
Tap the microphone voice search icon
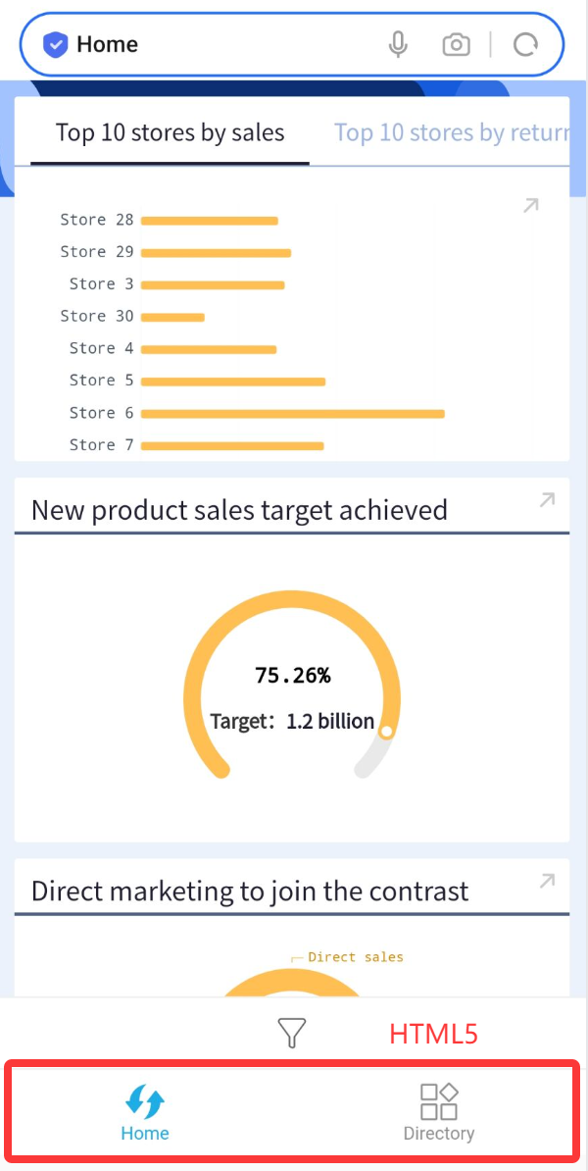click(398, 44)
